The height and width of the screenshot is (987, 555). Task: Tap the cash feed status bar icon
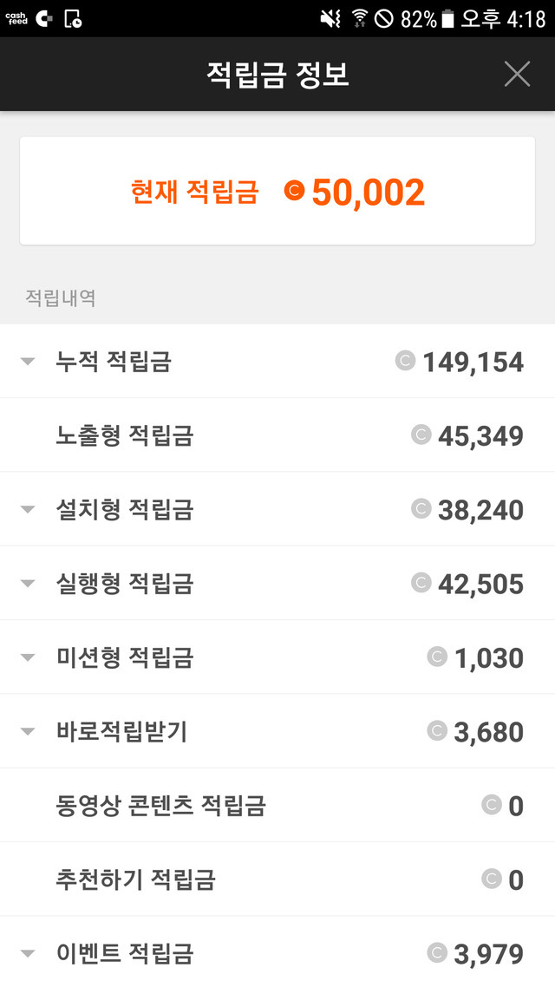[16, 18]
